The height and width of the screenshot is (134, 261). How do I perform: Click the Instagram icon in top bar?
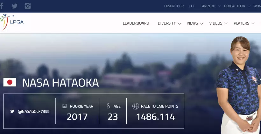pos(28,6)
